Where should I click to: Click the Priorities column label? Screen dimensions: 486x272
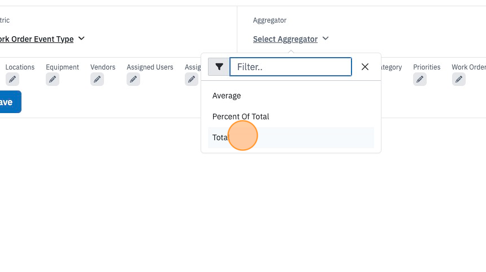pyautogui.click(x=427, y=67)
